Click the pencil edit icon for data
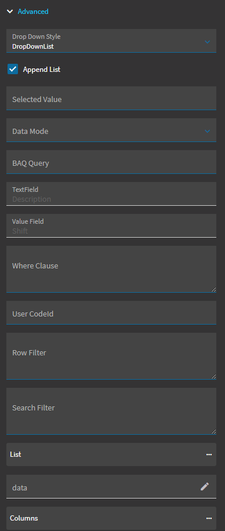Viewport: 225px width, 531px height. (205, 486)
